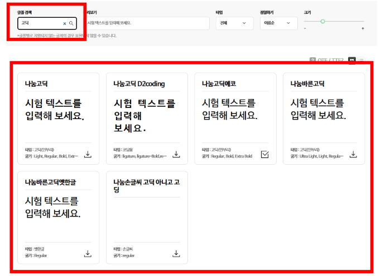Click the 나눔고딕에코 sample preview text
381x276 pixels.
click(230, 109)
